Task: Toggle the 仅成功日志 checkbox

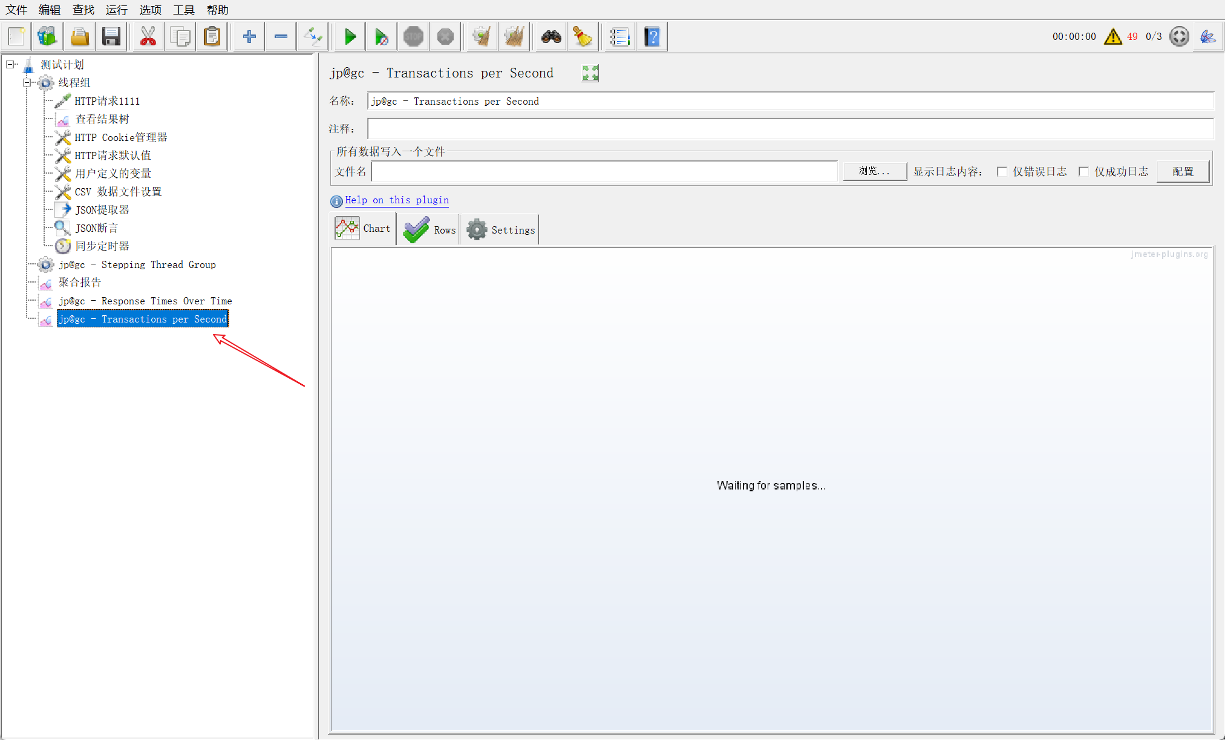Action: point(1083,172)
